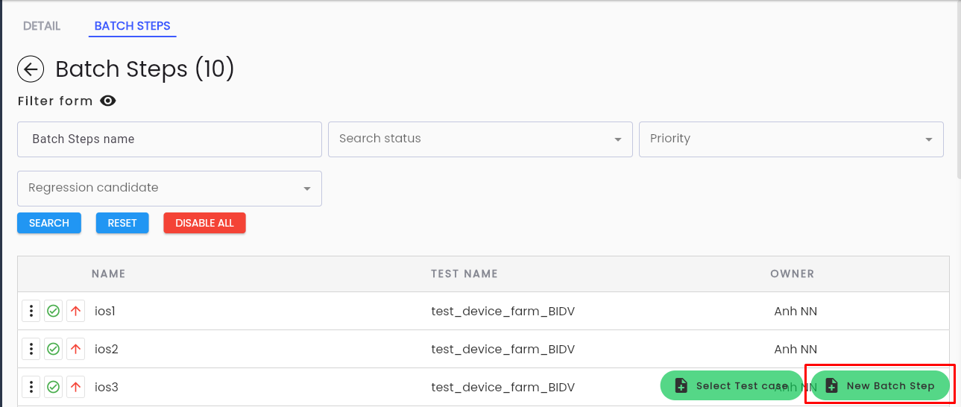The image size is (961, 407).
Task: Open the Priority dropdown
Action: (791, 139)
